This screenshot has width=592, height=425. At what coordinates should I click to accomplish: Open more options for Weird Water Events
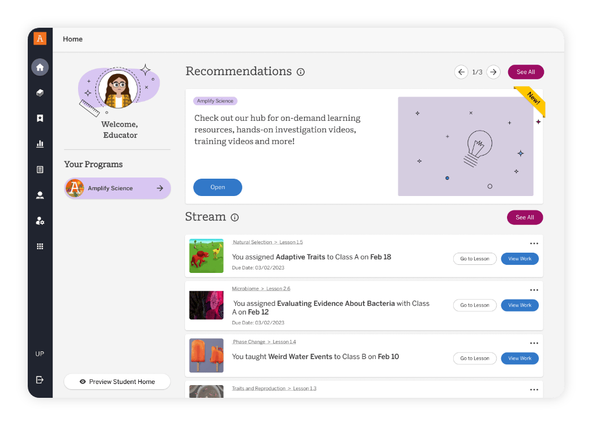click(x=534, y=344)
